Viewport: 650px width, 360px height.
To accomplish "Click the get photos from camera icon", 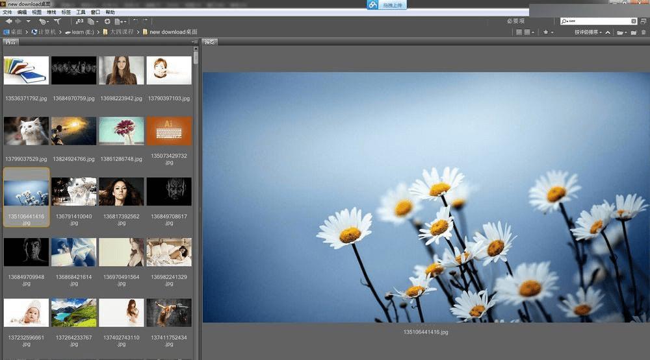I will pyautogui.click(x=79, y=21).
